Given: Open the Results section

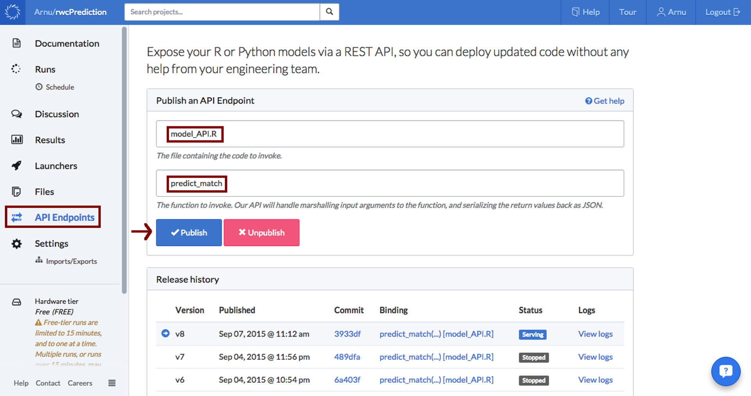Looking at the screenshot, I should coord(50,140).
